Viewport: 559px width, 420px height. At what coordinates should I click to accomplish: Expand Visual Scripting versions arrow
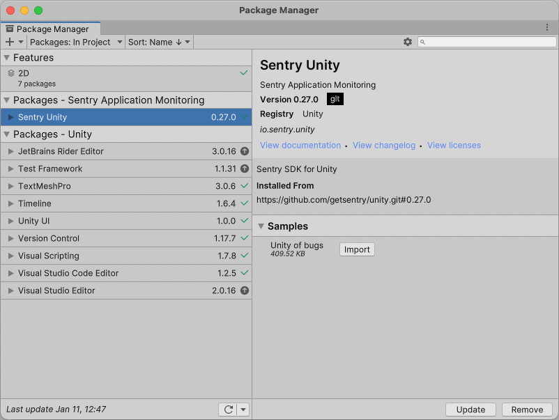click(x=10, y=256)
